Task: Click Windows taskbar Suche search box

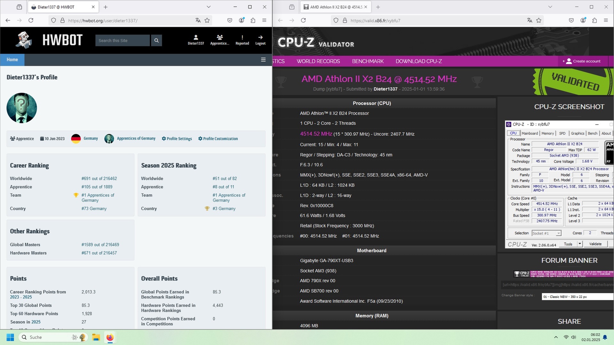Action: (x=53, y=337)
